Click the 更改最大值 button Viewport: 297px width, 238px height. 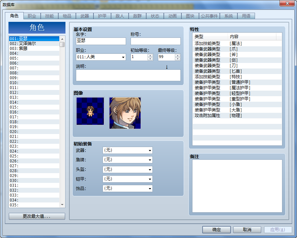[37, 216]
